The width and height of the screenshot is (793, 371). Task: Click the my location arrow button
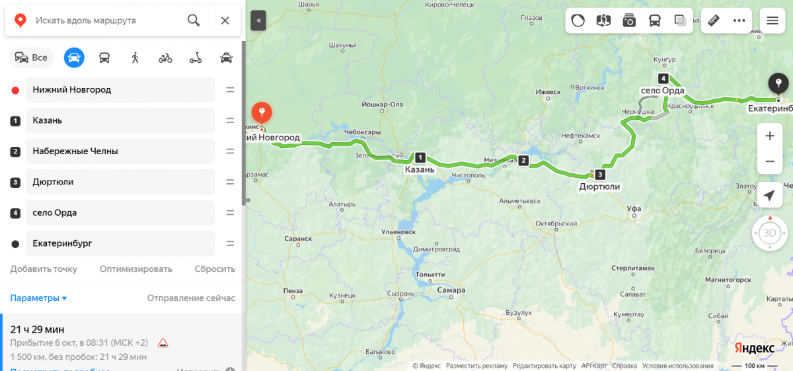pyautogui.click(x=770, y=195)
